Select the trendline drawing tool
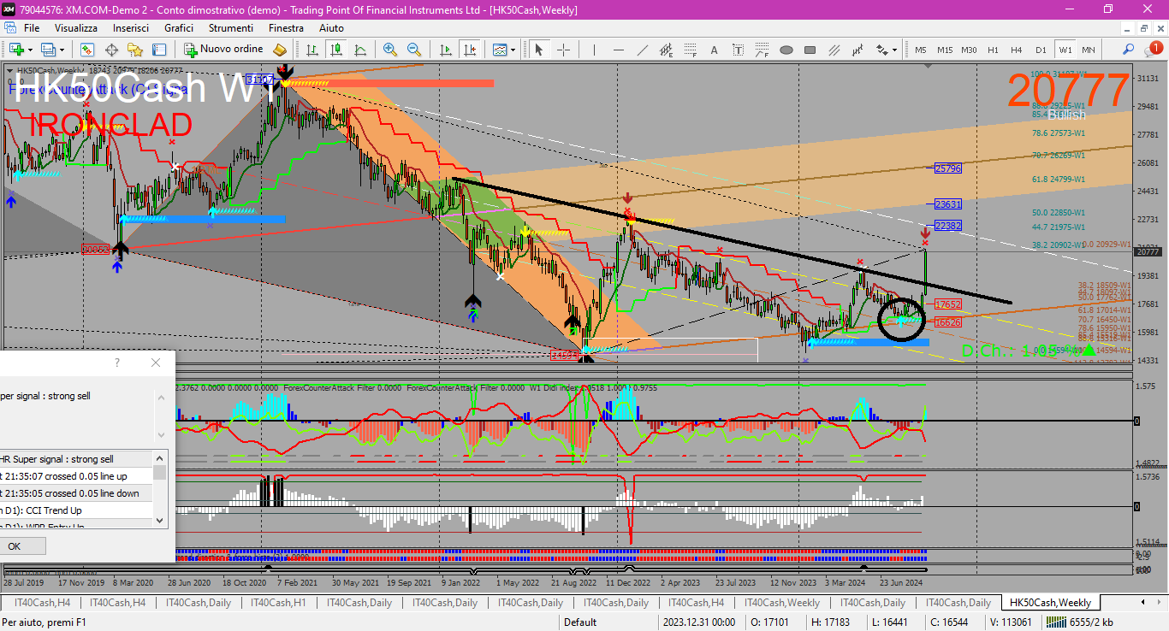Viewport: 1169px width, 631px height. (x=643, y=50)
